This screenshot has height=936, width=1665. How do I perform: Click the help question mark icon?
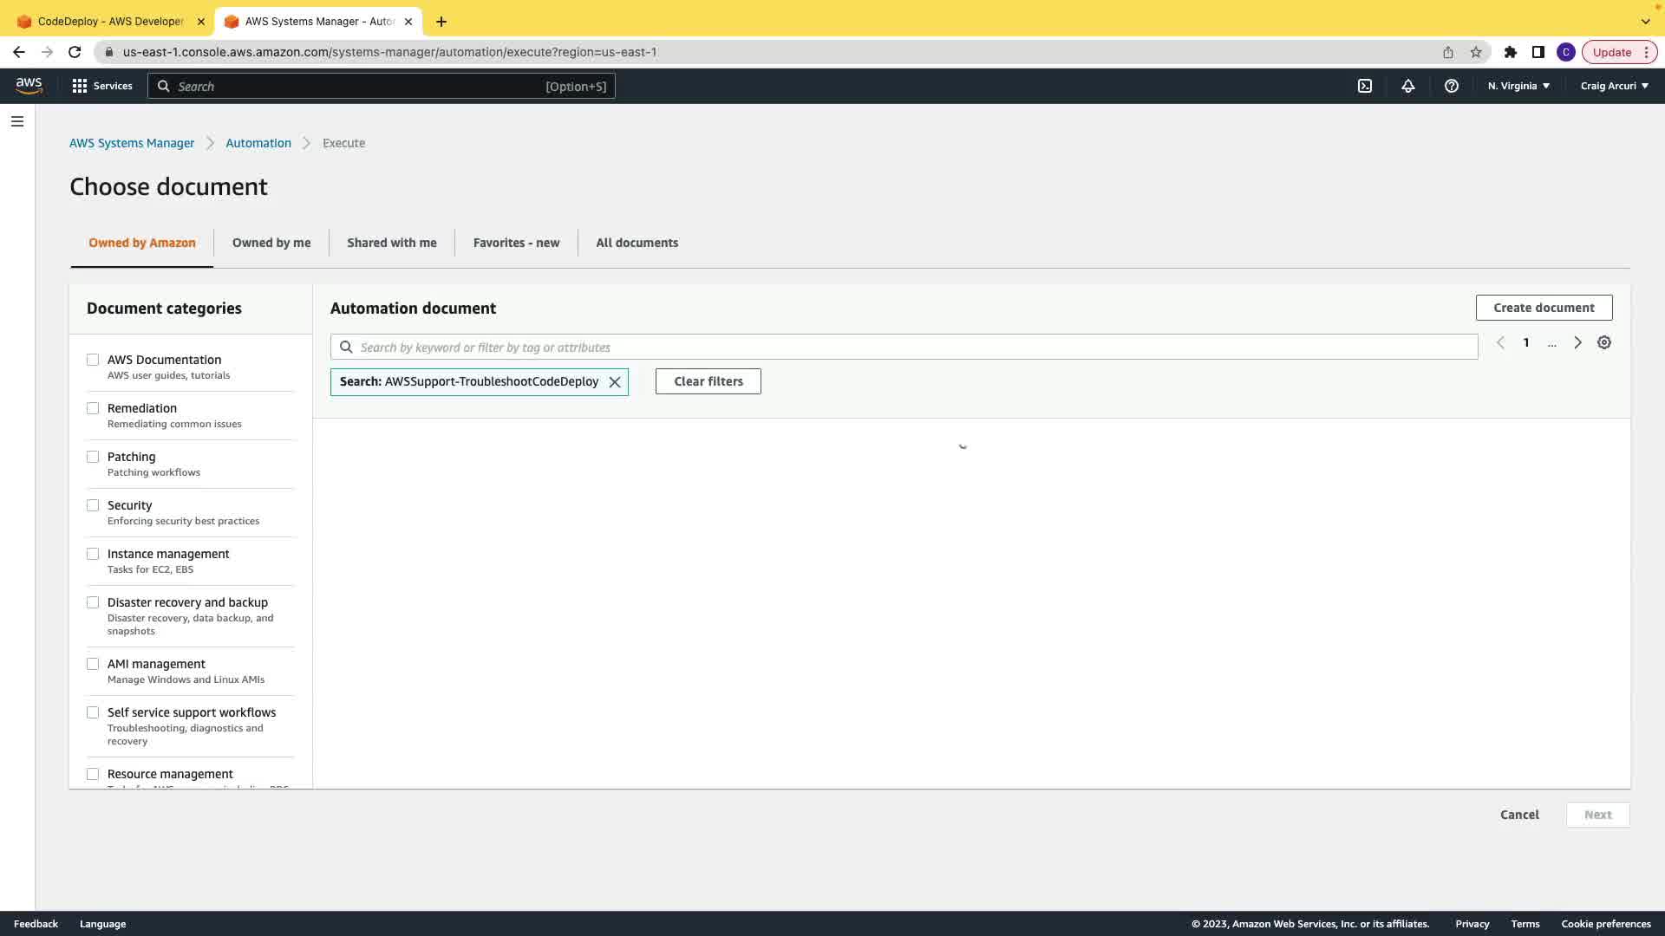pyautogui.click(x=1452, y=86)
